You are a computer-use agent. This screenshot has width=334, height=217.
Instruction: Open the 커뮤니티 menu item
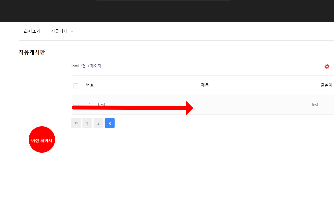coord(59,31)
